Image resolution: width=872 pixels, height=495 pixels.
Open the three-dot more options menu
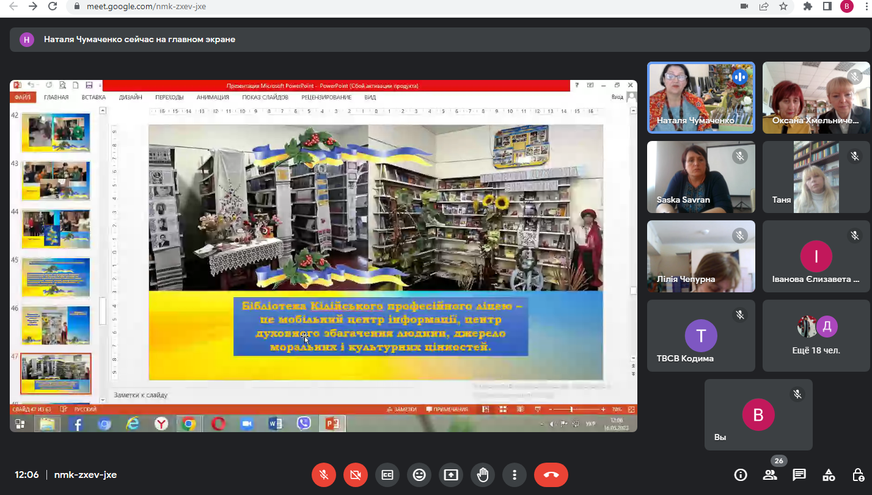(x=515, y=475)
